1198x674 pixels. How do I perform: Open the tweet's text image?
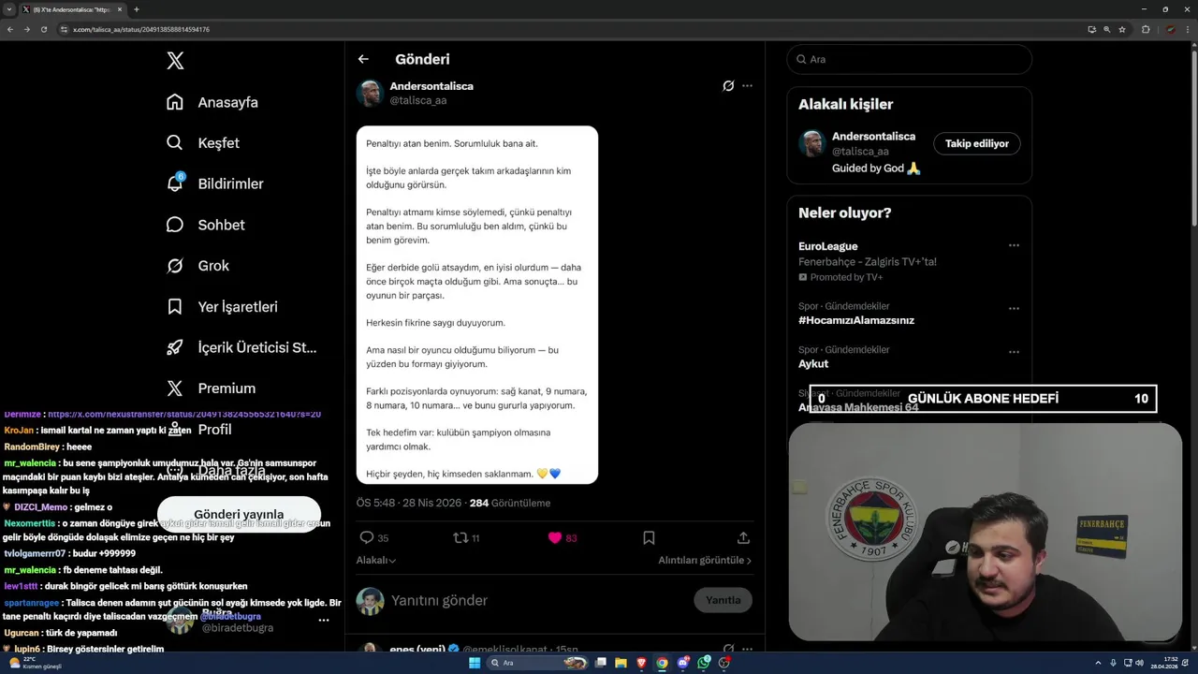click(477, 305)
